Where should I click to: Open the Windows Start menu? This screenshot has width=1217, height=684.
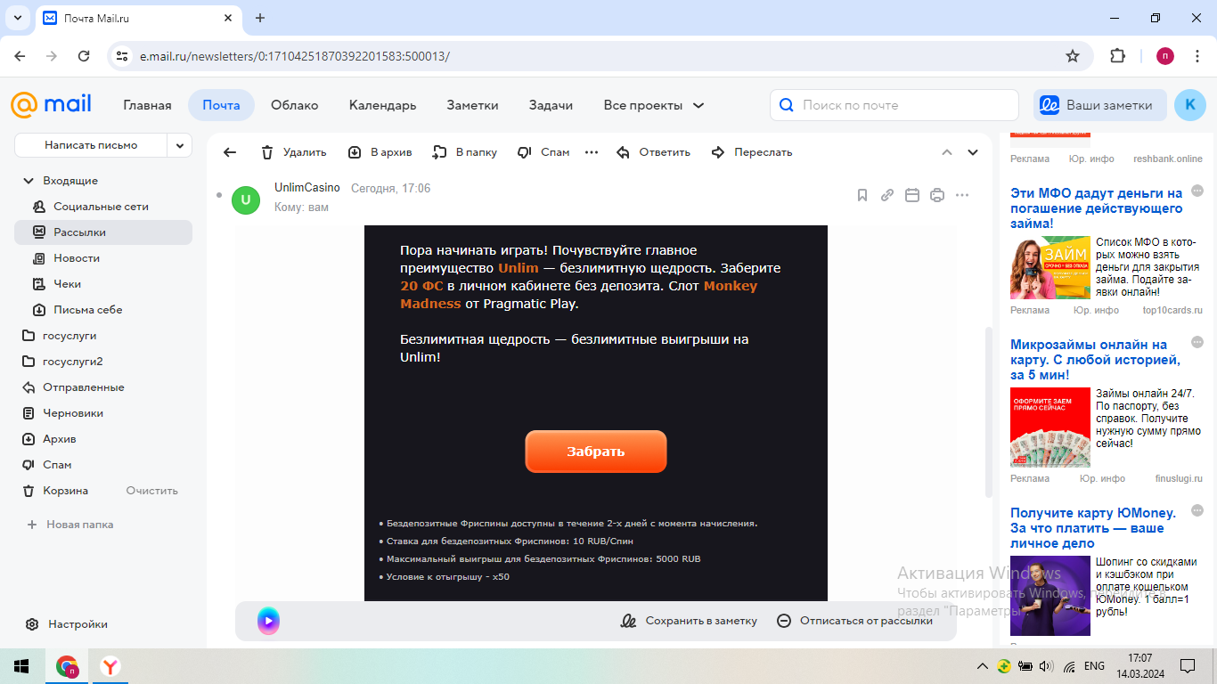[20, 666]
